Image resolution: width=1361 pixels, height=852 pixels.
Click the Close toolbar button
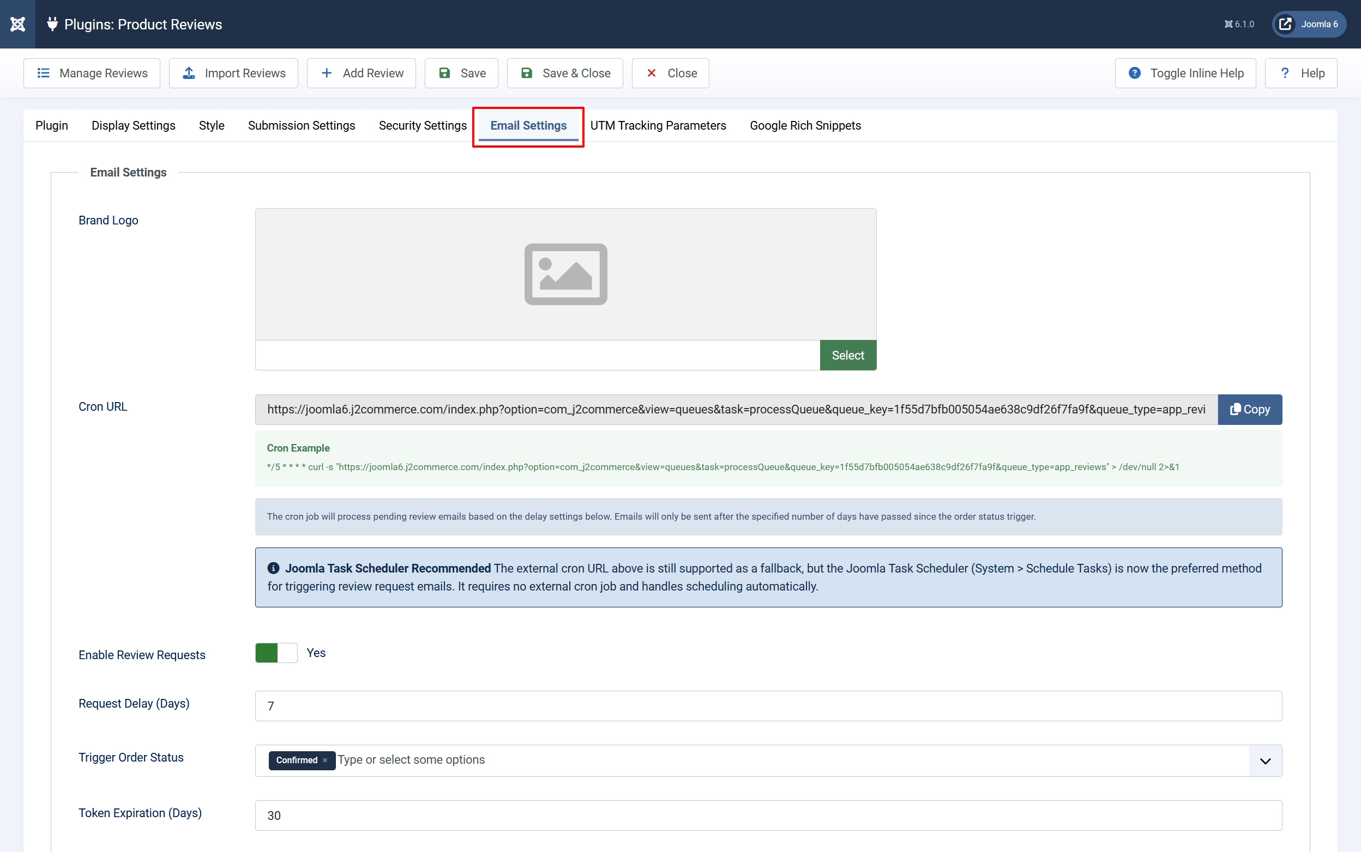670,73
